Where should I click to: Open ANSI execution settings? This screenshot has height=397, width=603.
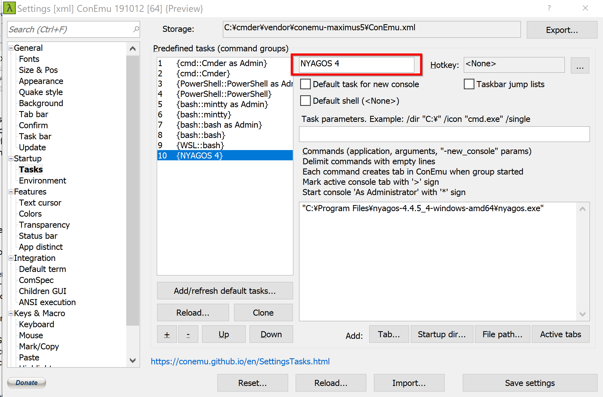pos(47,302)
